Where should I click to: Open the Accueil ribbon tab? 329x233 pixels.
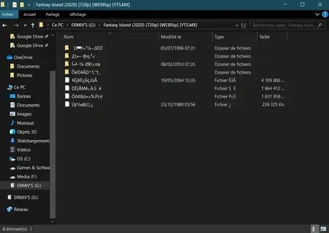point(29,15)
